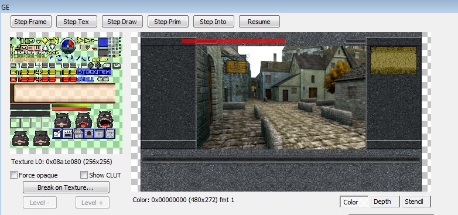Click the Step Tex button
This screenshot has height=215, width=458.
pyautogui.click(x=76, y=22)
